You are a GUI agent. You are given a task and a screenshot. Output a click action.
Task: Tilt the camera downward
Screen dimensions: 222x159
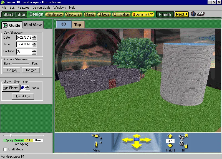point(183,144)
